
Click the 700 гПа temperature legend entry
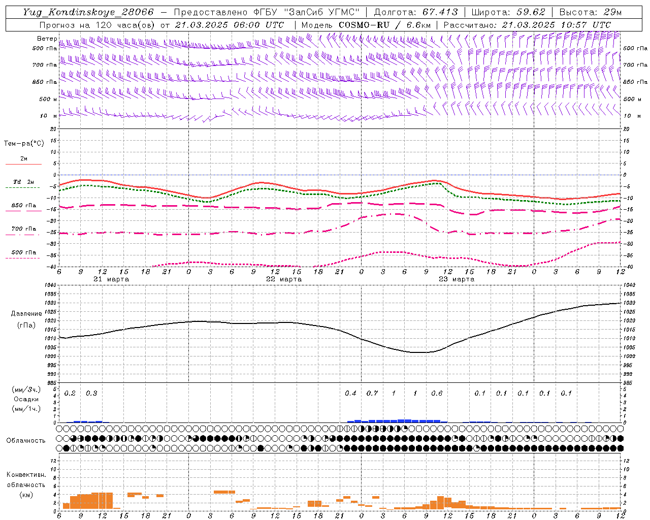(x=24, y=229)
